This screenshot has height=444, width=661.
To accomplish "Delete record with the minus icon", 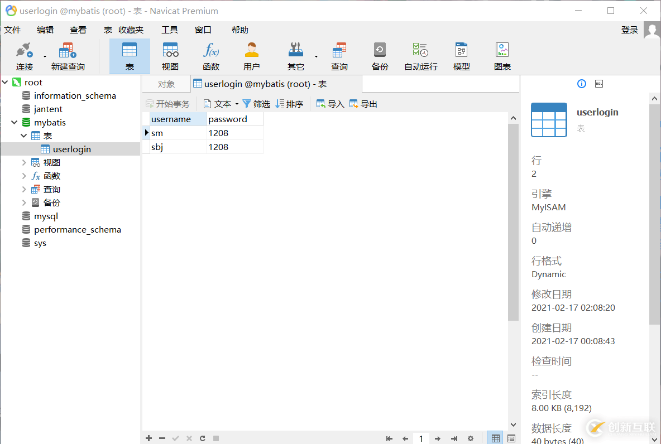I will click(162, 438).
